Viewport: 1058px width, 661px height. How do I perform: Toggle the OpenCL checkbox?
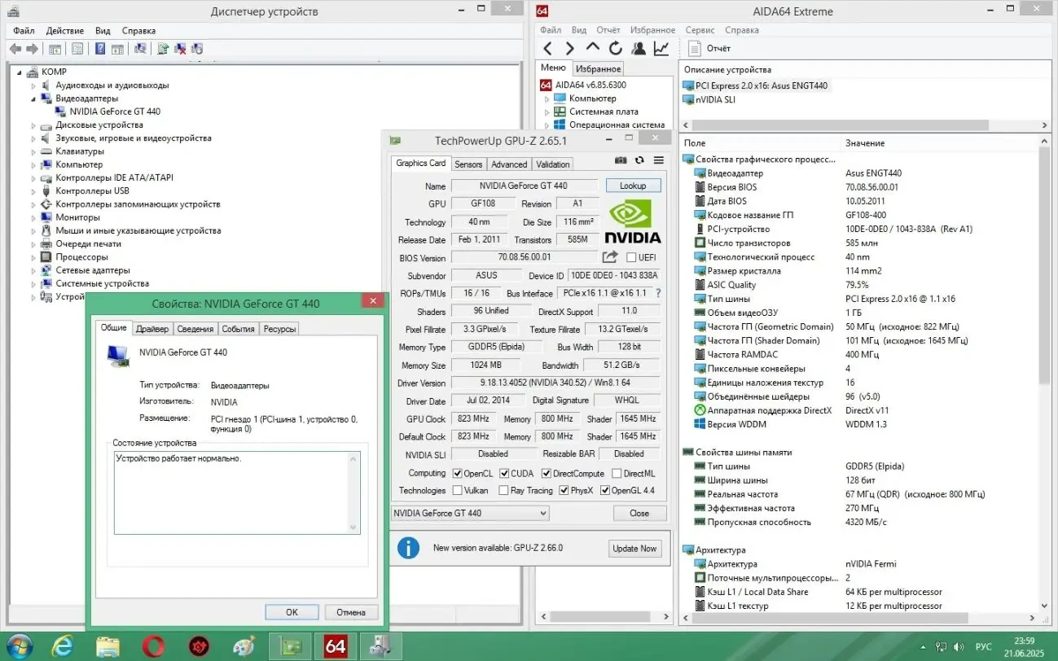pyautogui.click(x=458, y=474)
